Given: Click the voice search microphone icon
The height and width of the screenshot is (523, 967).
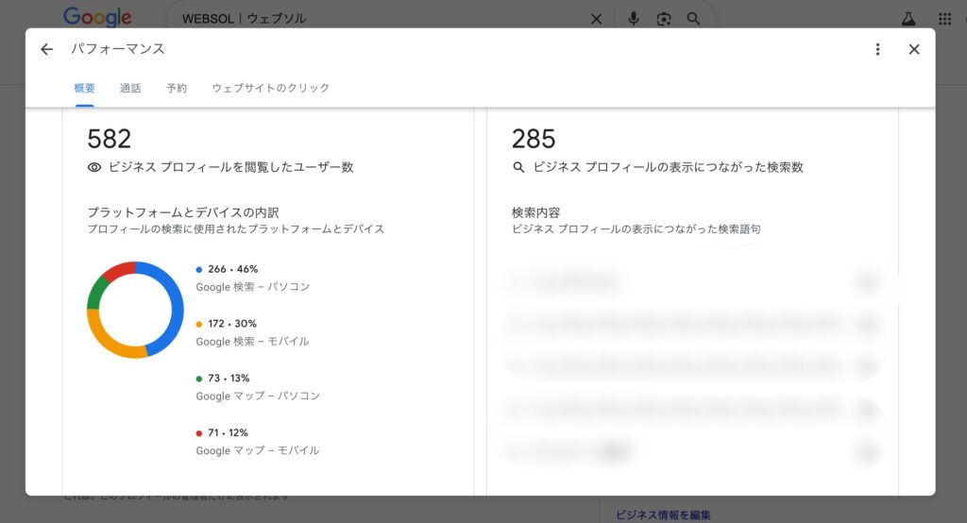Looking at the screenshot, I should coord(634,19).
